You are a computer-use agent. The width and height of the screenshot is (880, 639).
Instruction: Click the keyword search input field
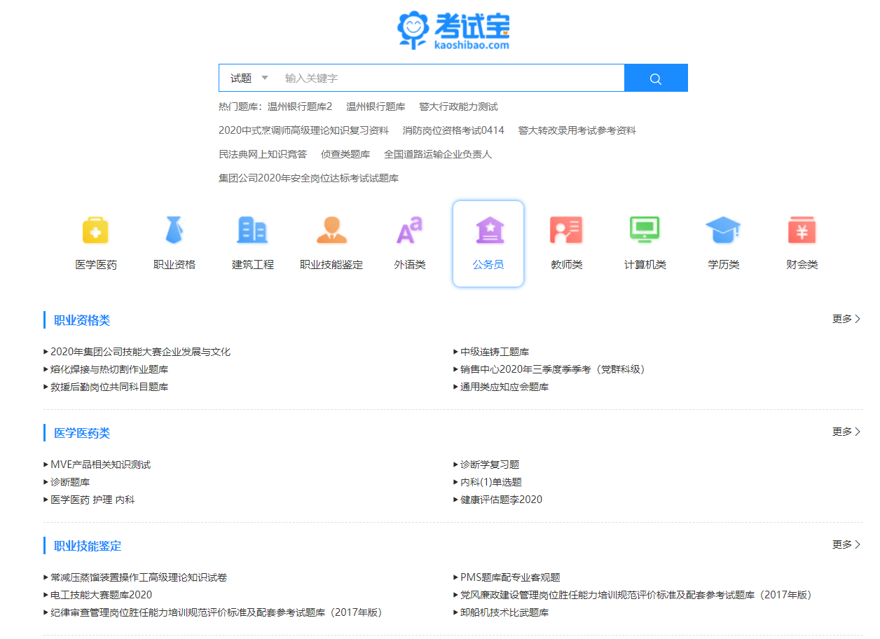(x=448, y=77)
